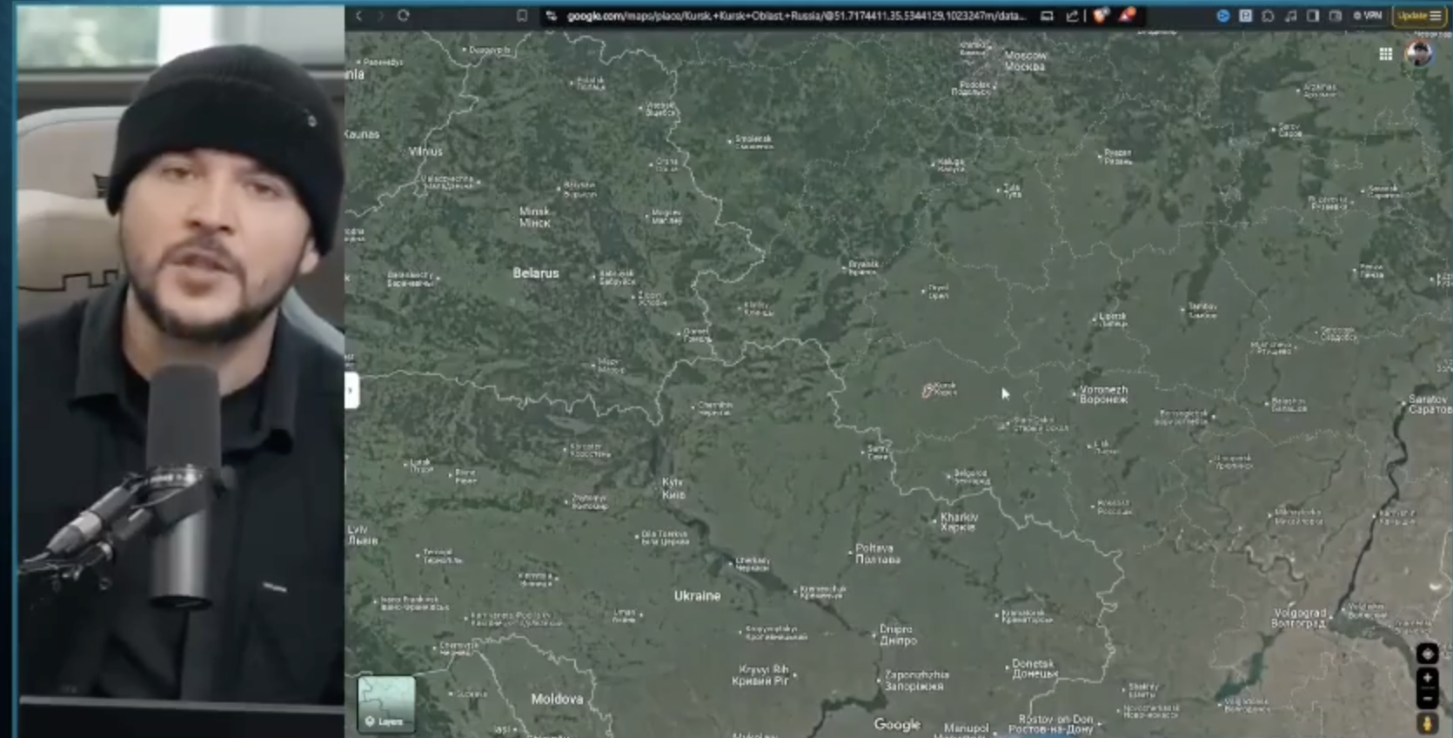The height and width of the screenshot is (738, 1453).
Task: Click the Poltava city label
Action: 877,554
